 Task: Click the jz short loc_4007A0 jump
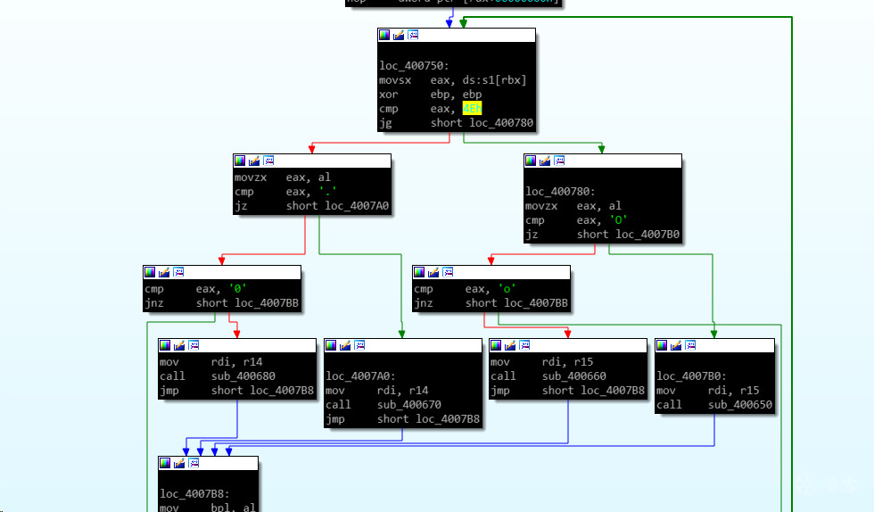311,206
